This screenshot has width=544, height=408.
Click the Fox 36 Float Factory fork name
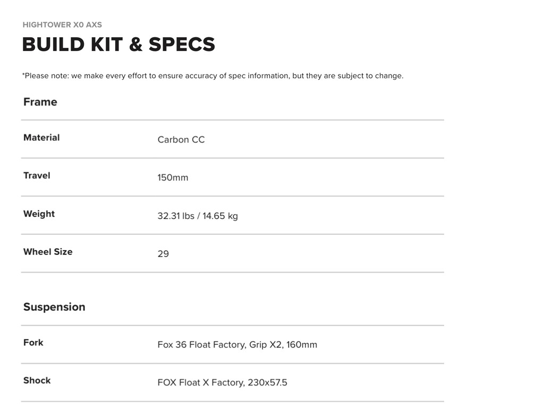(201, 345)
